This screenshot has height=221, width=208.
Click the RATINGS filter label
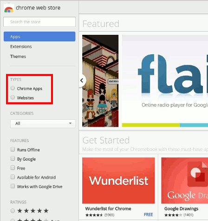click(x=18, y=202)
